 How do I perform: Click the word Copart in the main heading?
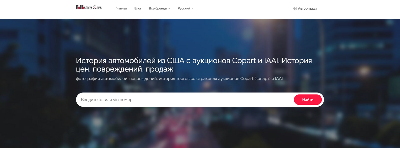click(244, 61)
